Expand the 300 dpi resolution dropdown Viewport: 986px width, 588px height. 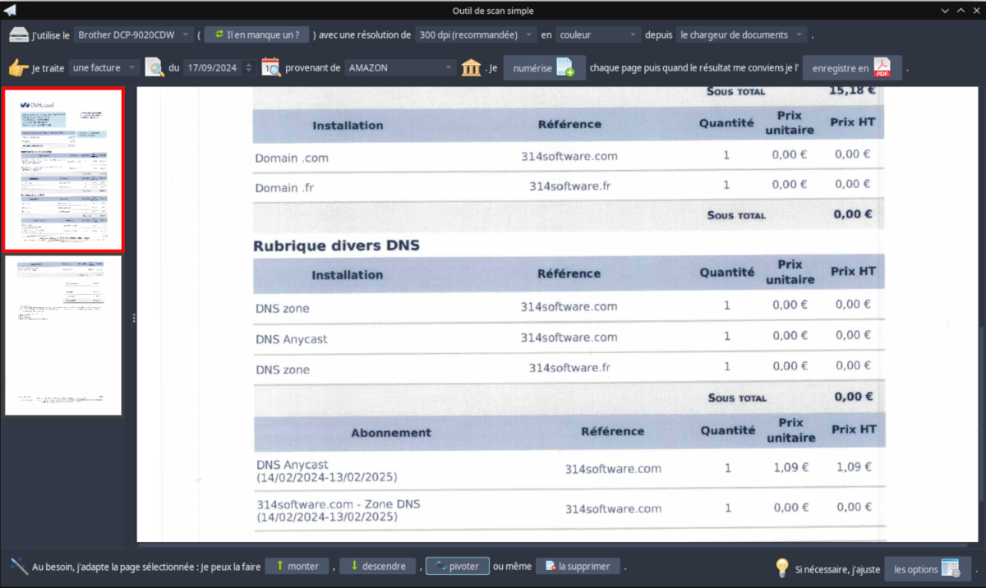click(476, 34)
